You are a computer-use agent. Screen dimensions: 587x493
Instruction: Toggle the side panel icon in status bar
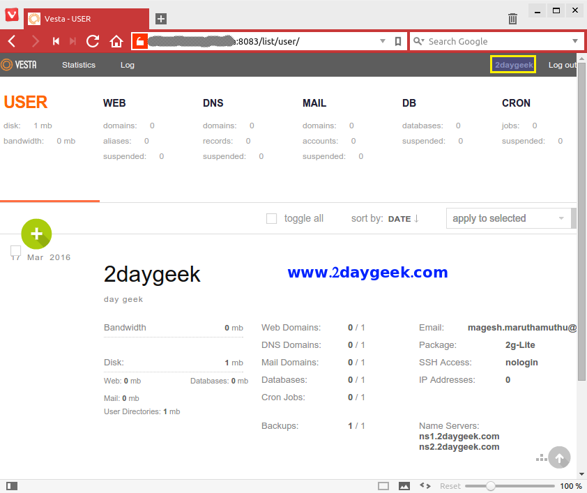point(12,486)
